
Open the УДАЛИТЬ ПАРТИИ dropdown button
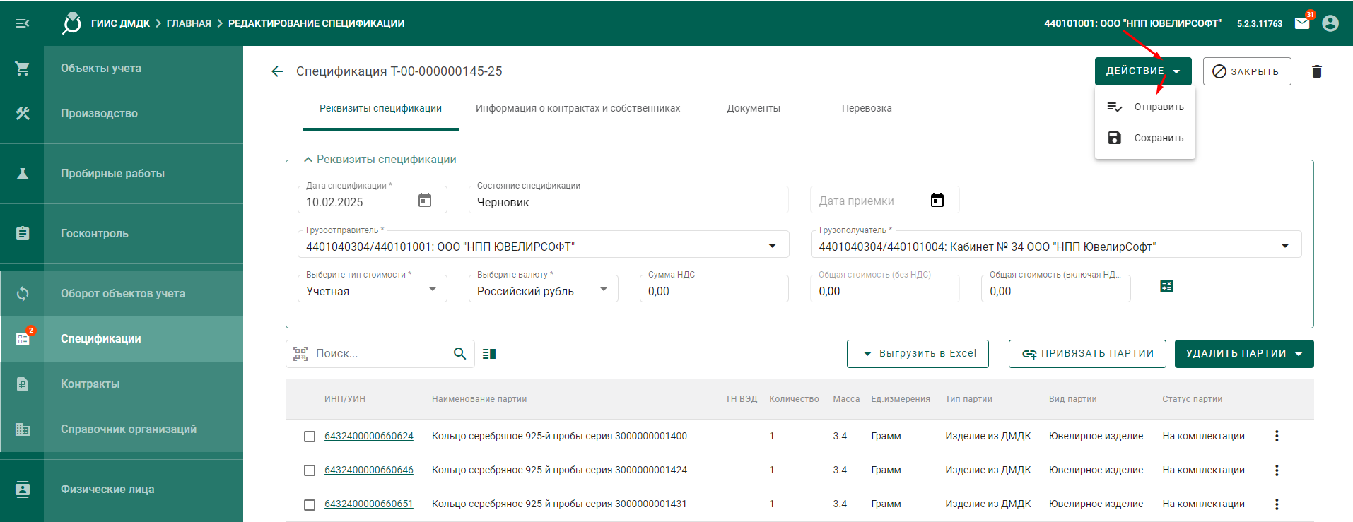pos(1244,354)
